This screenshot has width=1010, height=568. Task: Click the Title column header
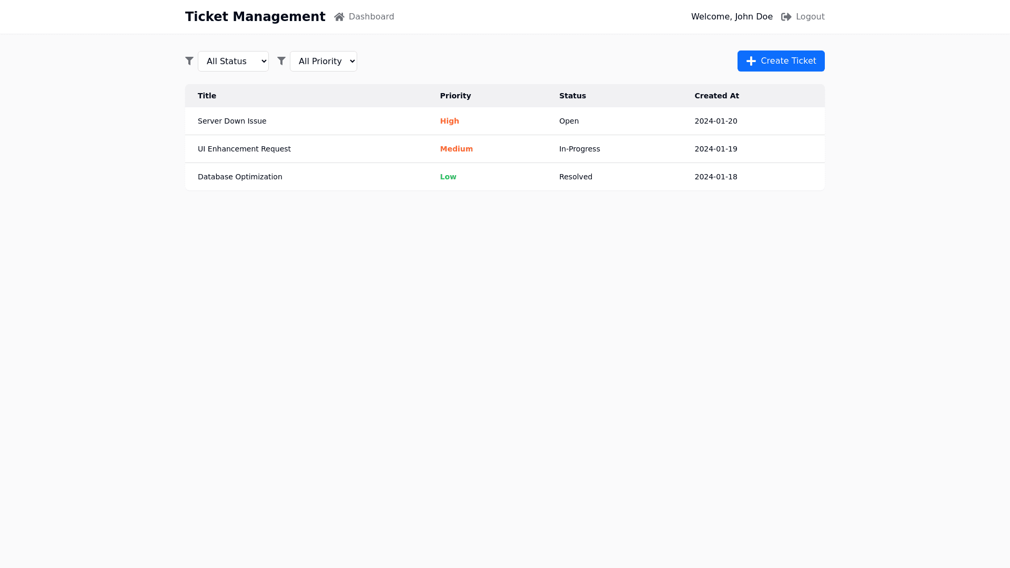(207, 96)
